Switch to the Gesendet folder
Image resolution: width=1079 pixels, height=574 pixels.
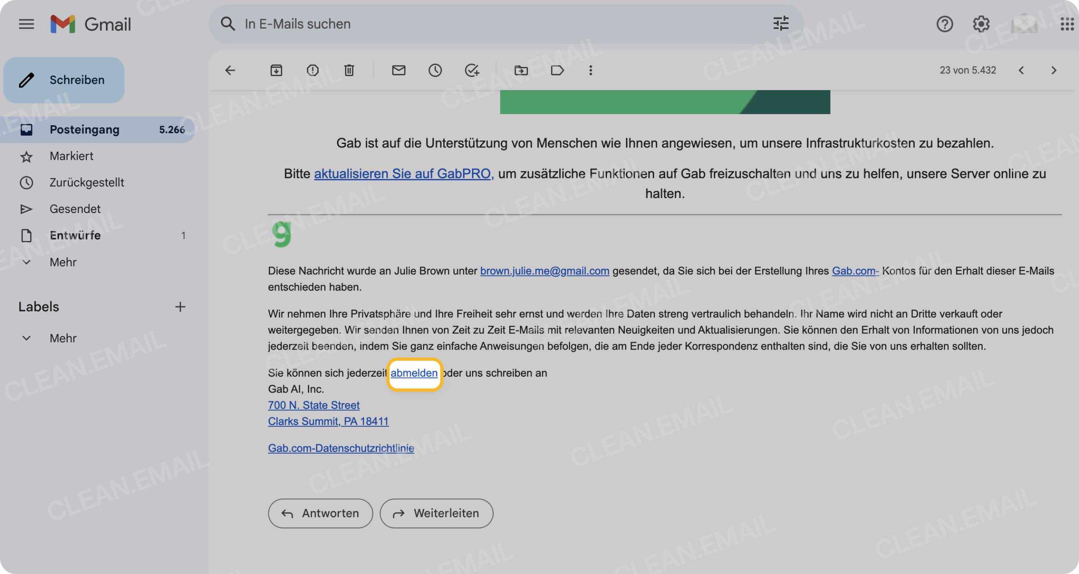75,209
